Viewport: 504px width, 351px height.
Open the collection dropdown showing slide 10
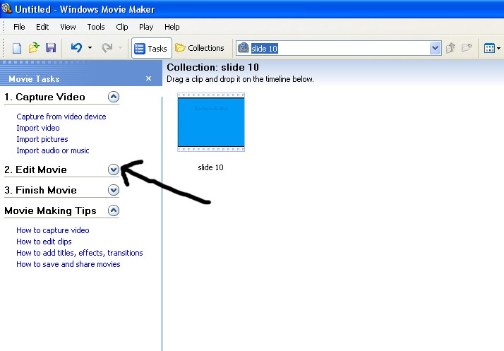[436, 48]
